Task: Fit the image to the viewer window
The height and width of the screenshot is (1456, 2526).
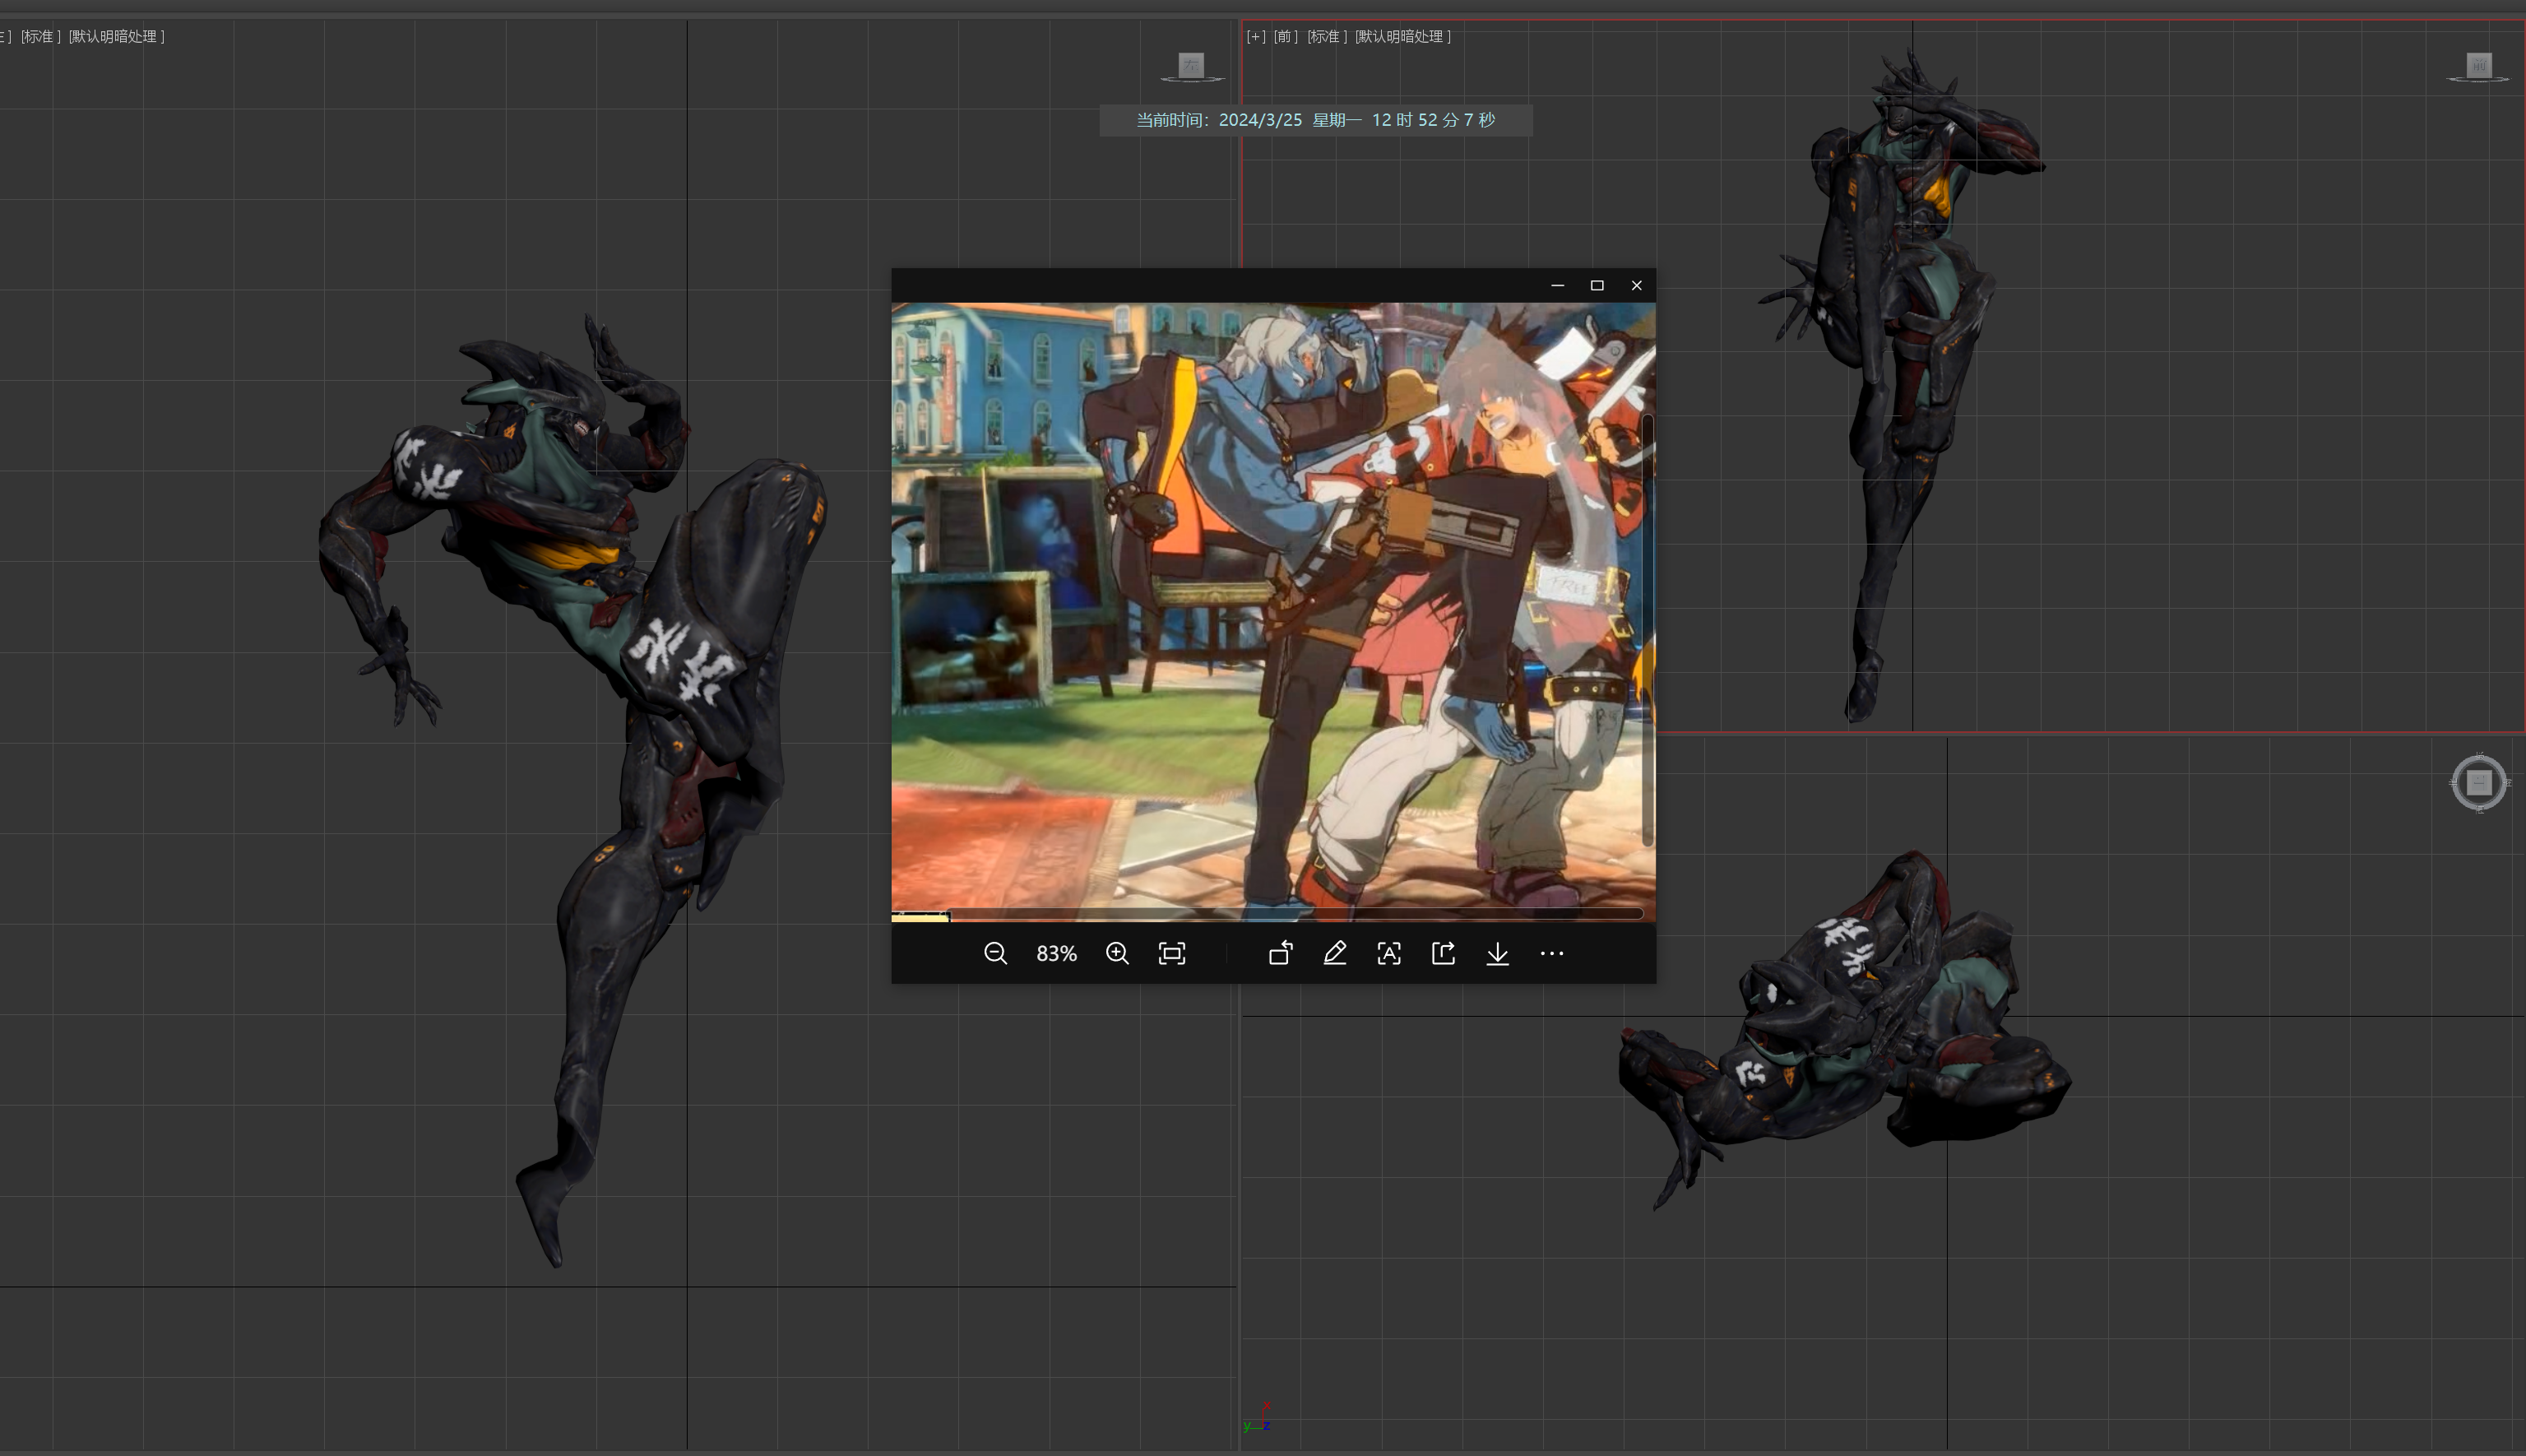Action: coord(1171,953)
